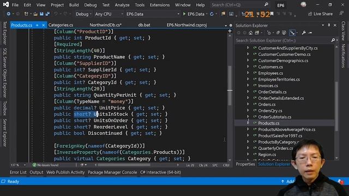Click the Solution Explorer vertical scrollbar

coord(336,106)
